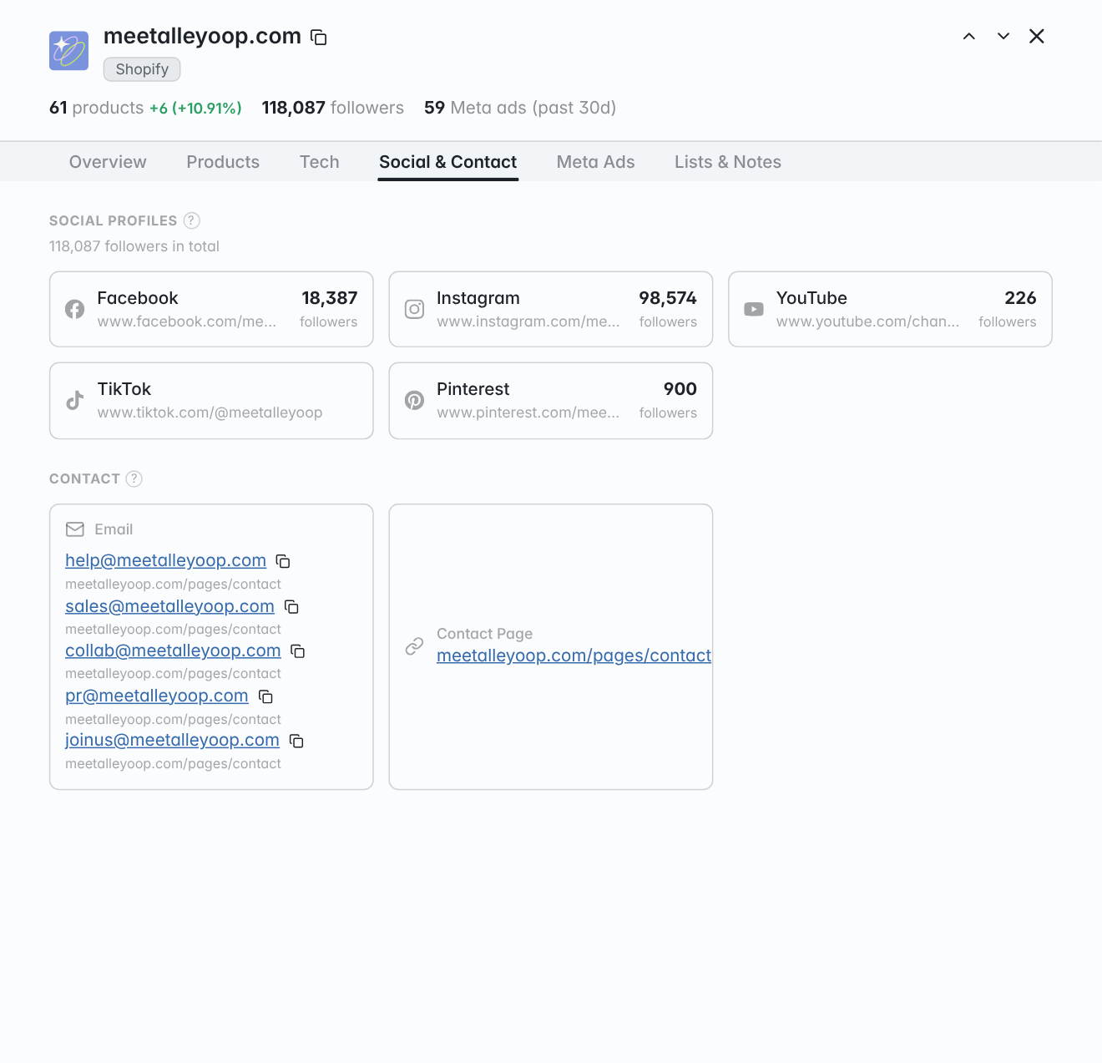Click the YouTube logo icon

pos(754,309)
